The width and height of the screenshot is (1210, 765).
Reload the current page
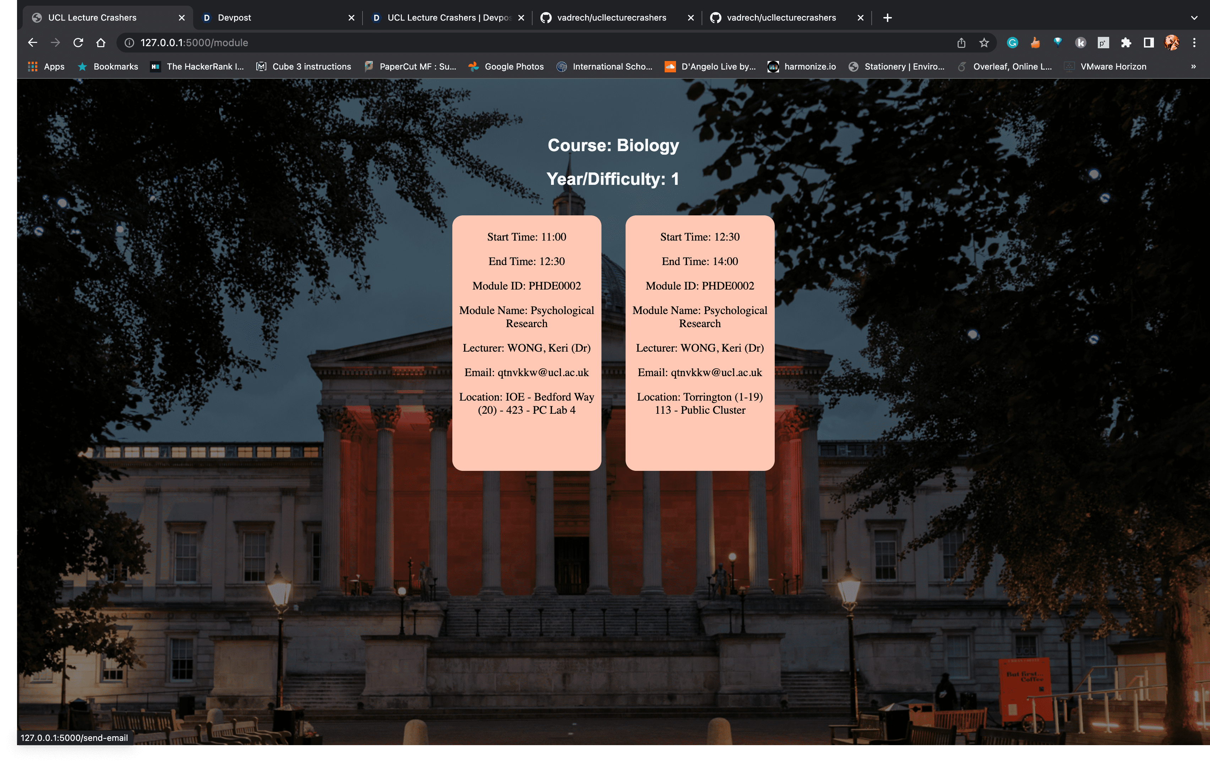[x=78, y=43]
